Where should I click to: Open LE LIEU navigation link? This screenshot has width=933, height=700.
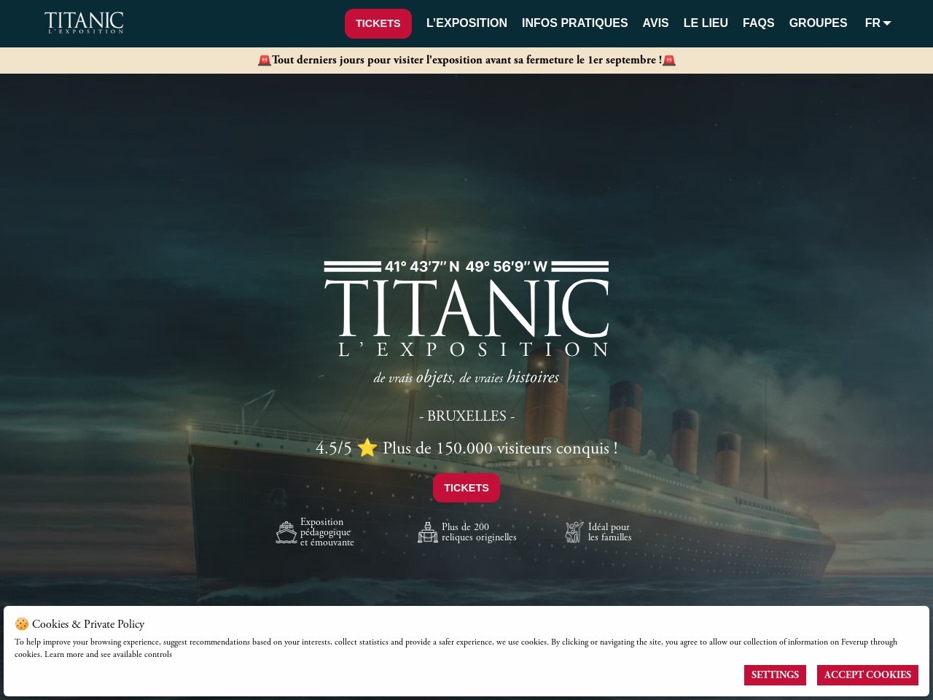tap(706, 23)
